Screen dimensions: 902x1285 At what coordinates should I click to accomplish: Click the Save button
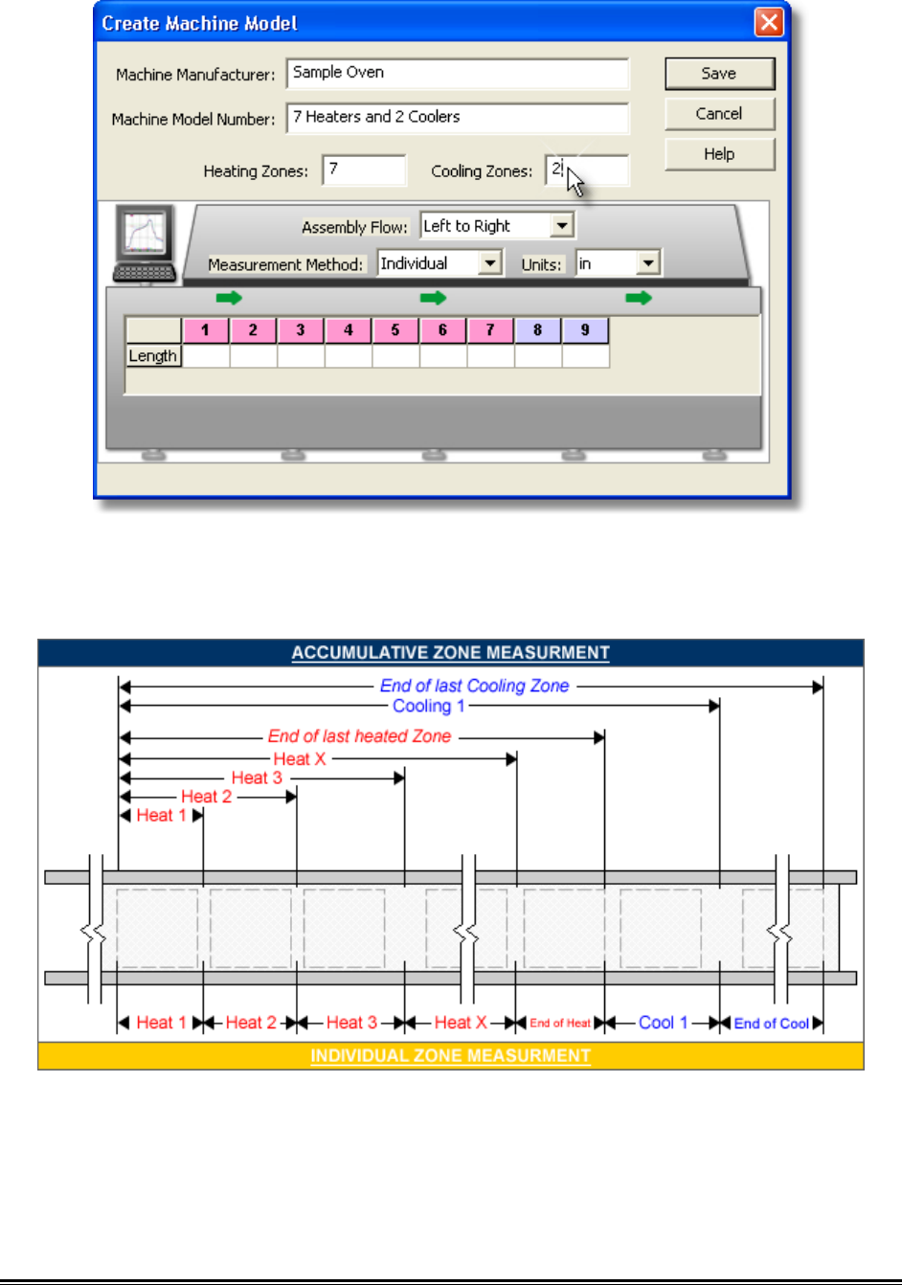pyautogui.click(x=719, y=74)
